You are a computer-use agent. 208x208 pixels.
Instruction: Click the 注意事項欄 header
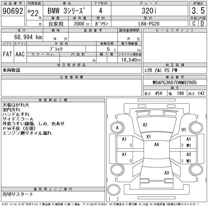click(x=71, y=77)
